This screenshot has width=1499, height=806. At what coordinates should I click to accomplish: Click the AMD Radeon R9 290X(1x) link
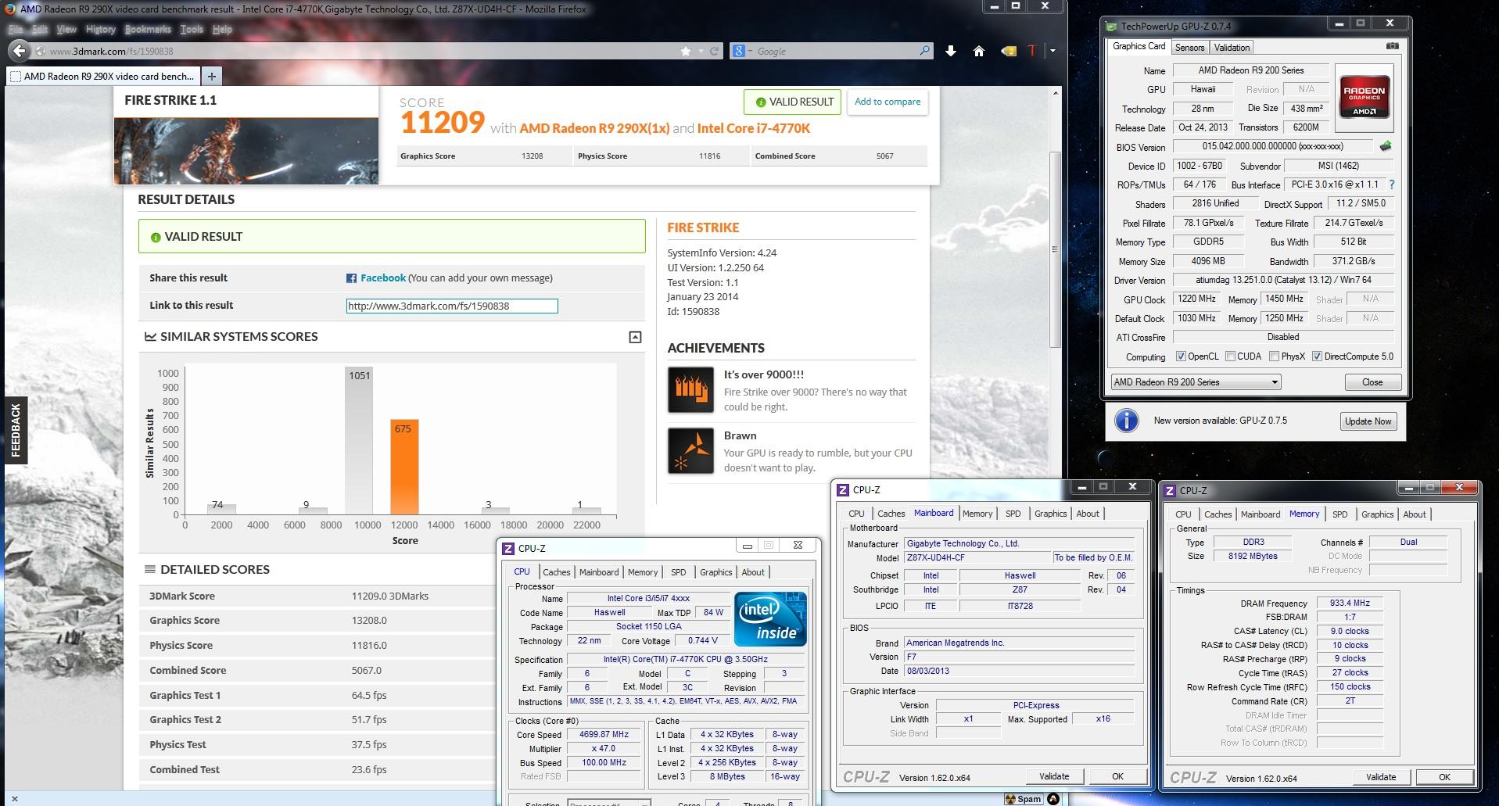coord(594,128)
